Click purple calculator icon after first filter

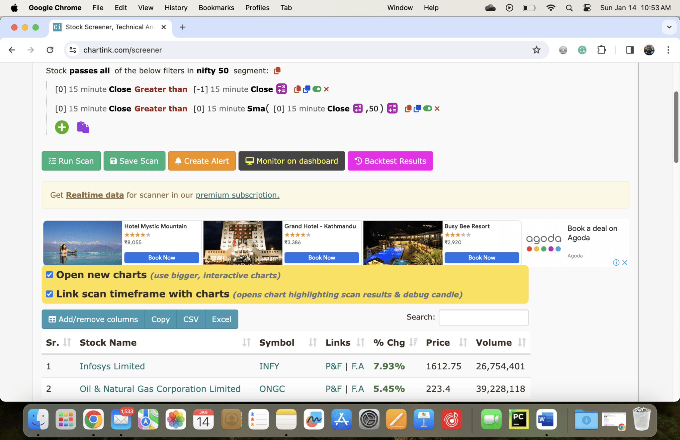(282, 89)
